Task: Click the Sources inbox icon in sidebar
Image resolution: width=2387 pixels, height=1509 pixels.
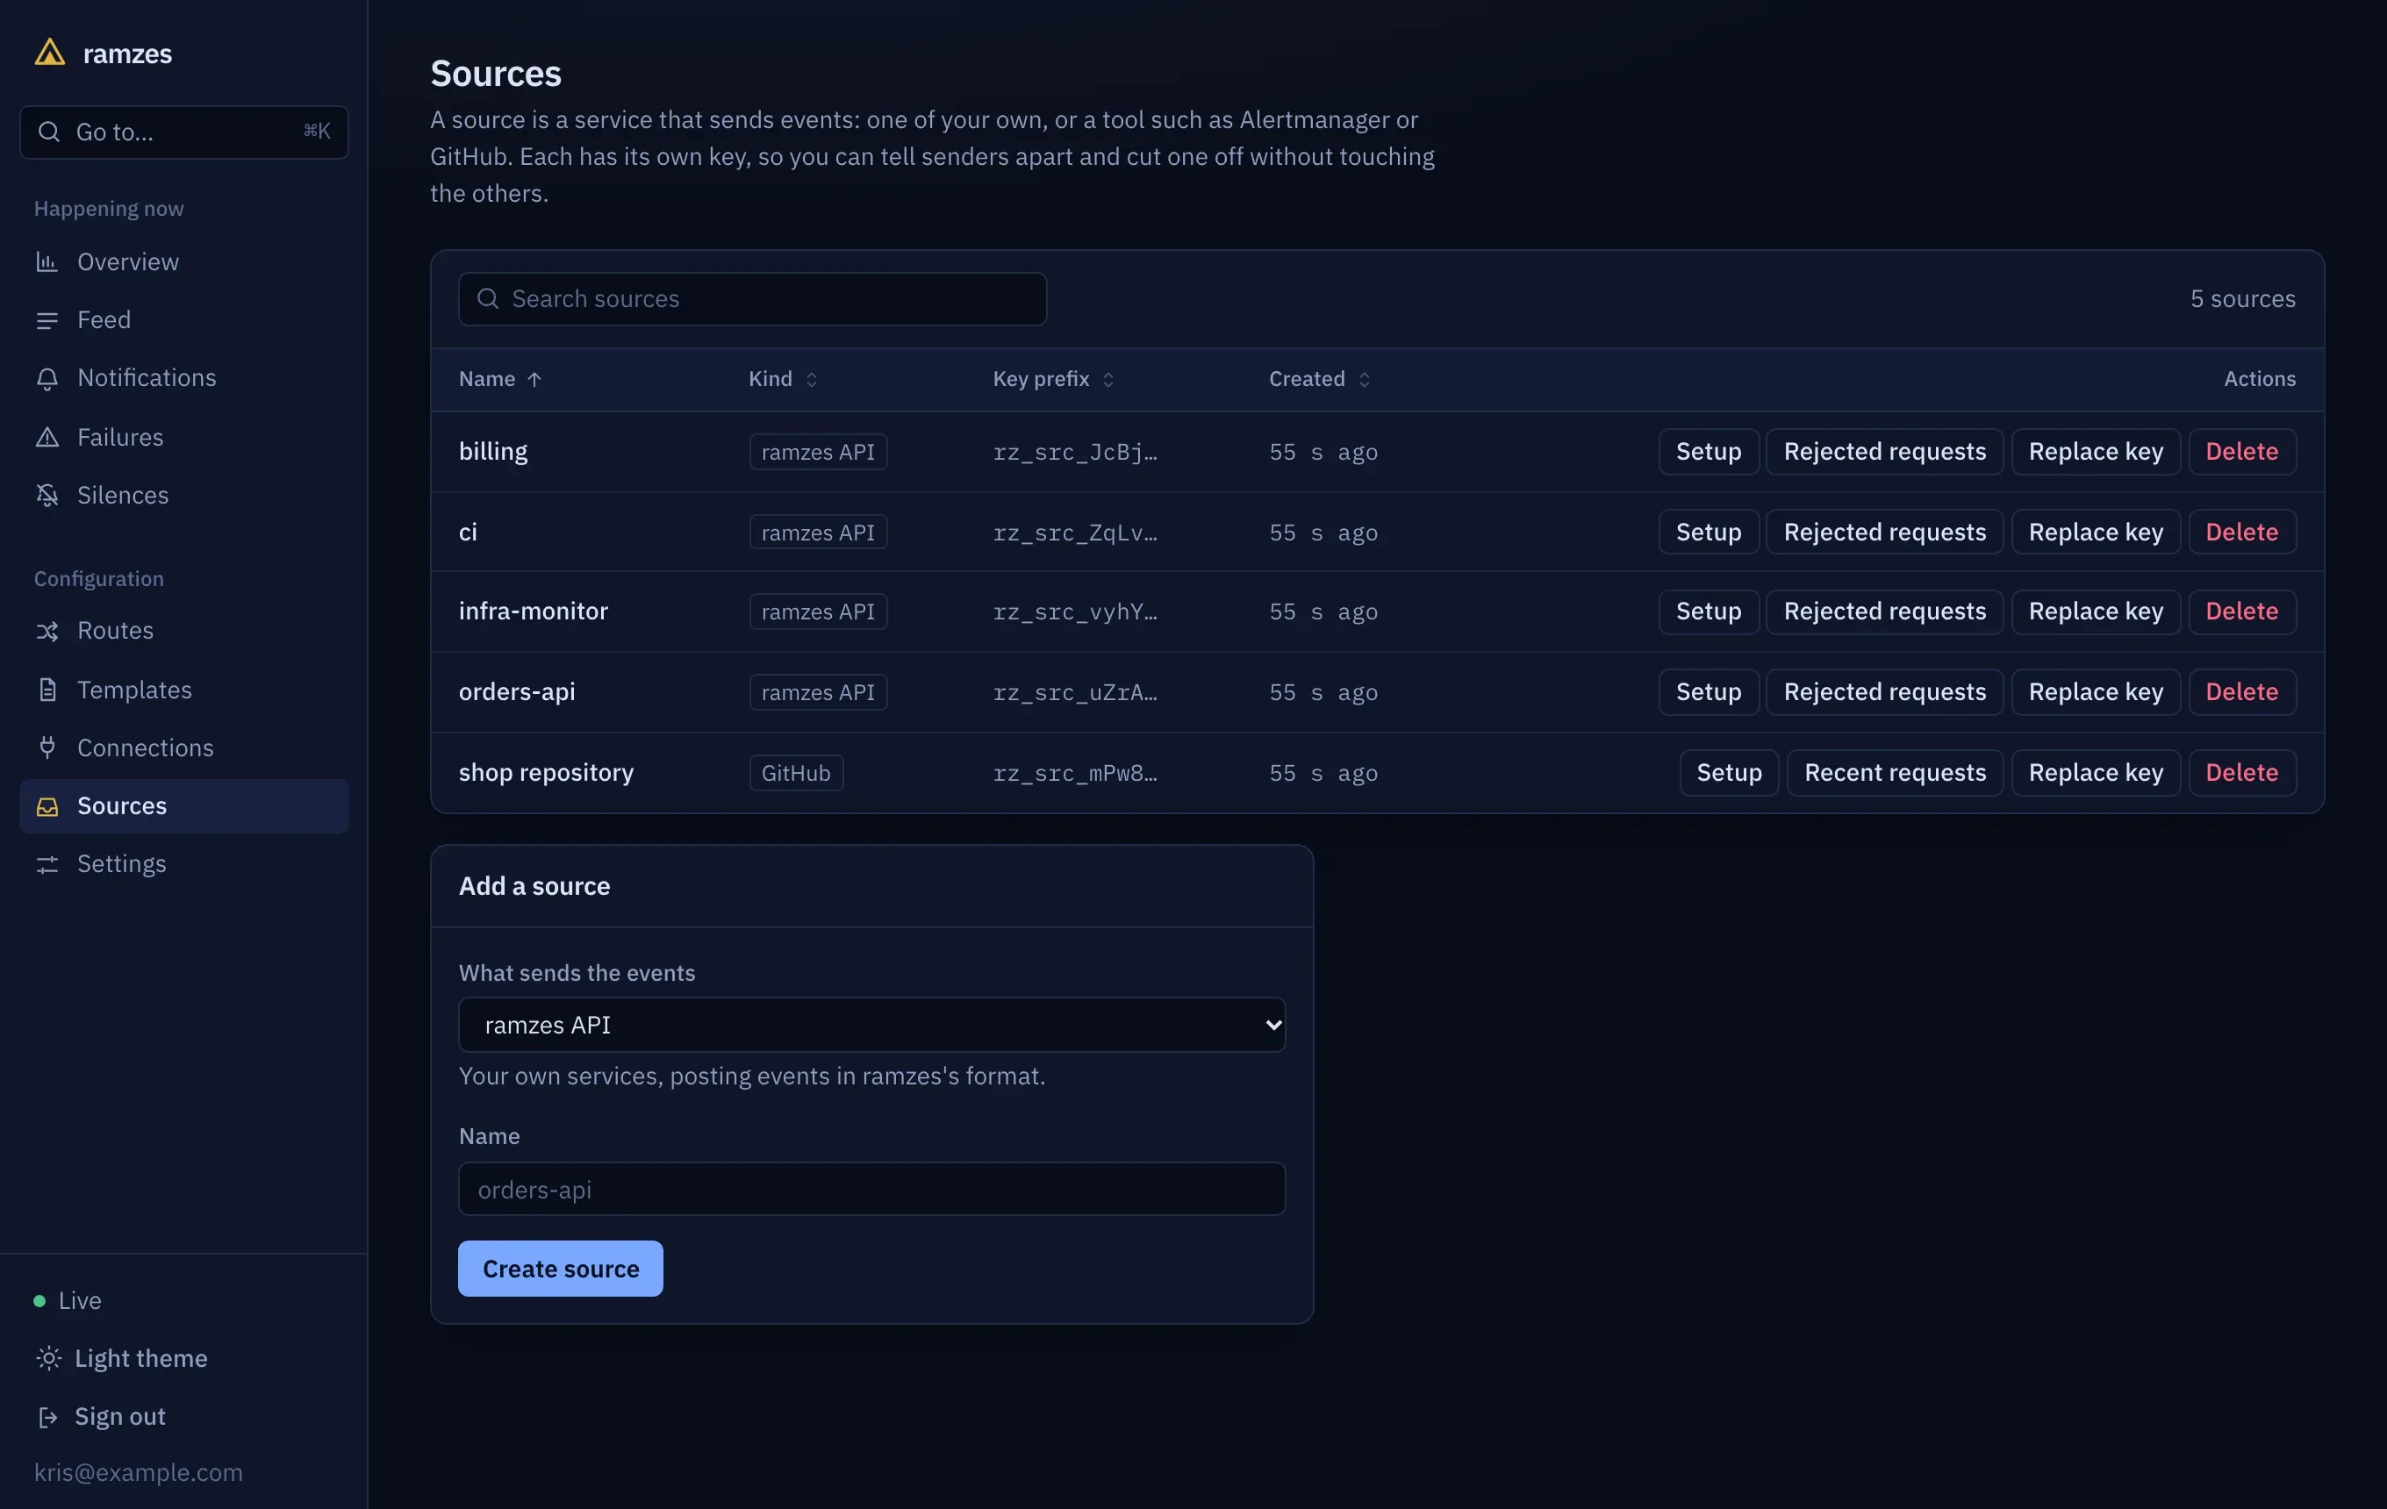Action: [47, 806]
